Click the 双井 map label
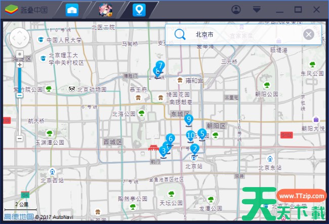 [239, 176]
